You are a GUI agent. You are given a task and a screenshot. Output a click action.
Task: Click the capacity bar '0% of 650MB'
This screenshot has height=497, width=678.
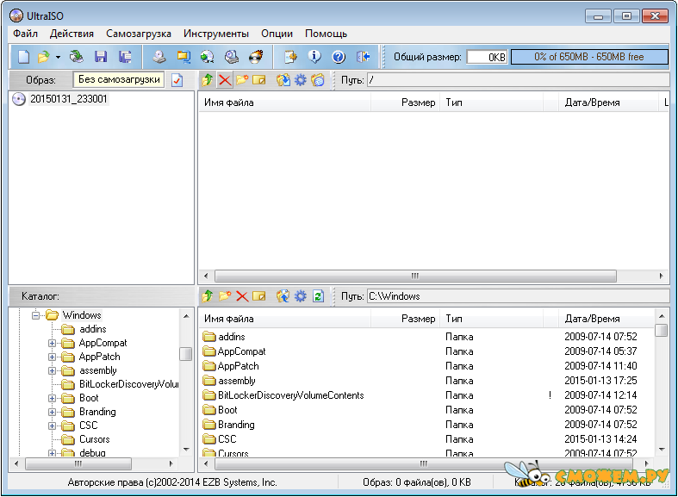click(x=589, y=57)
